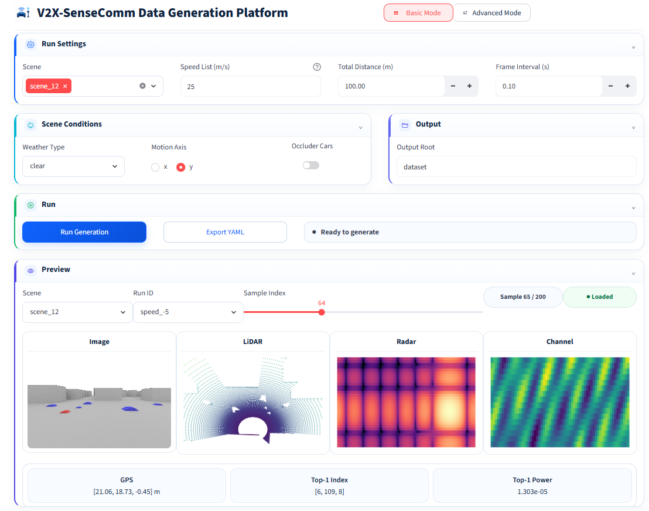Collapse the Preview panel

point(633,274)
